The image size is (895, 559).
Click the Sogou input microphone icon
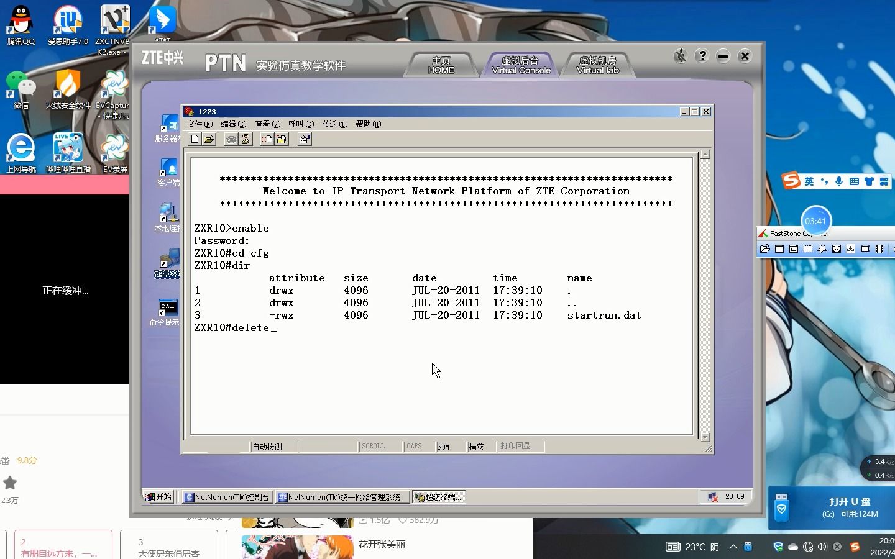pos(839,181)
